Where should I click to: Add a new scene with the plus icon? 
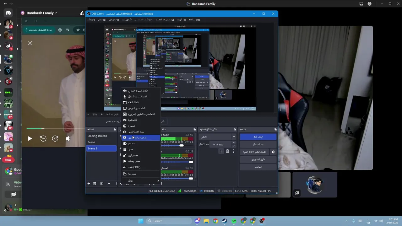[89, 184]
